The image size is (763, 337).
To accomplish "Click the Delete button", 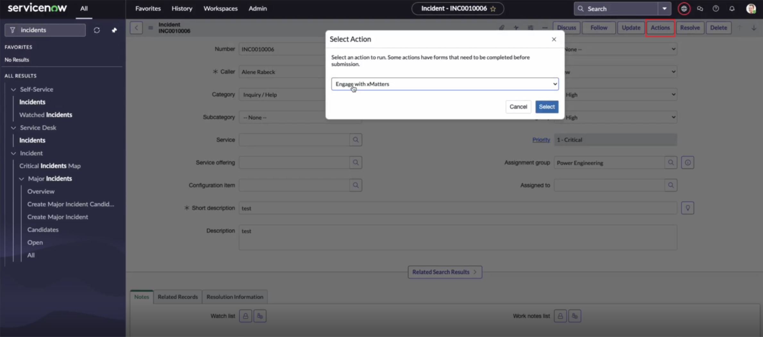I will [x=718, y=28].
